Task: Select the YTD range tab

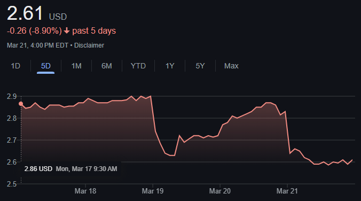Action: tap(138, 66)
